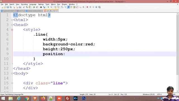
Task: Open the Language menu
Action: pyautogui.click(x=33, y=4)
